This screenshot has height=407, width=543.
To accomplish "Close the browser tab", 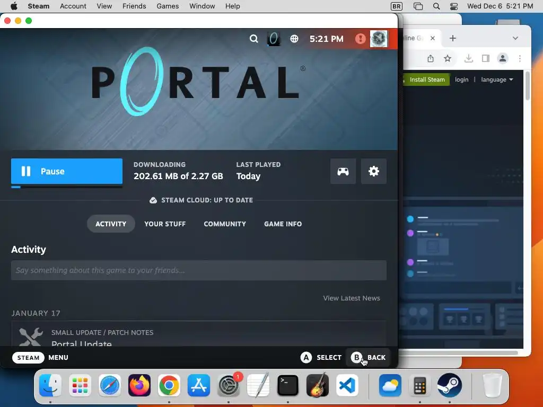I will [x=433, y=38].
